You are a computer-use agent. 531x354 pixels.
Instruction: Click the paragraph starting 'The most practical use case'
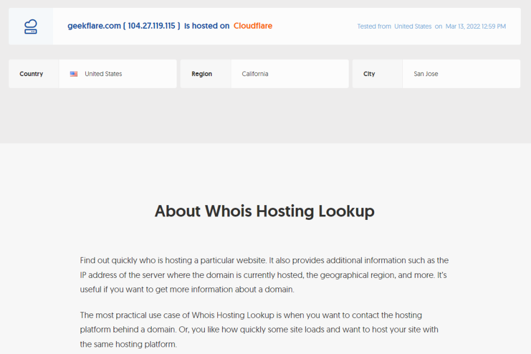[260, 330]
